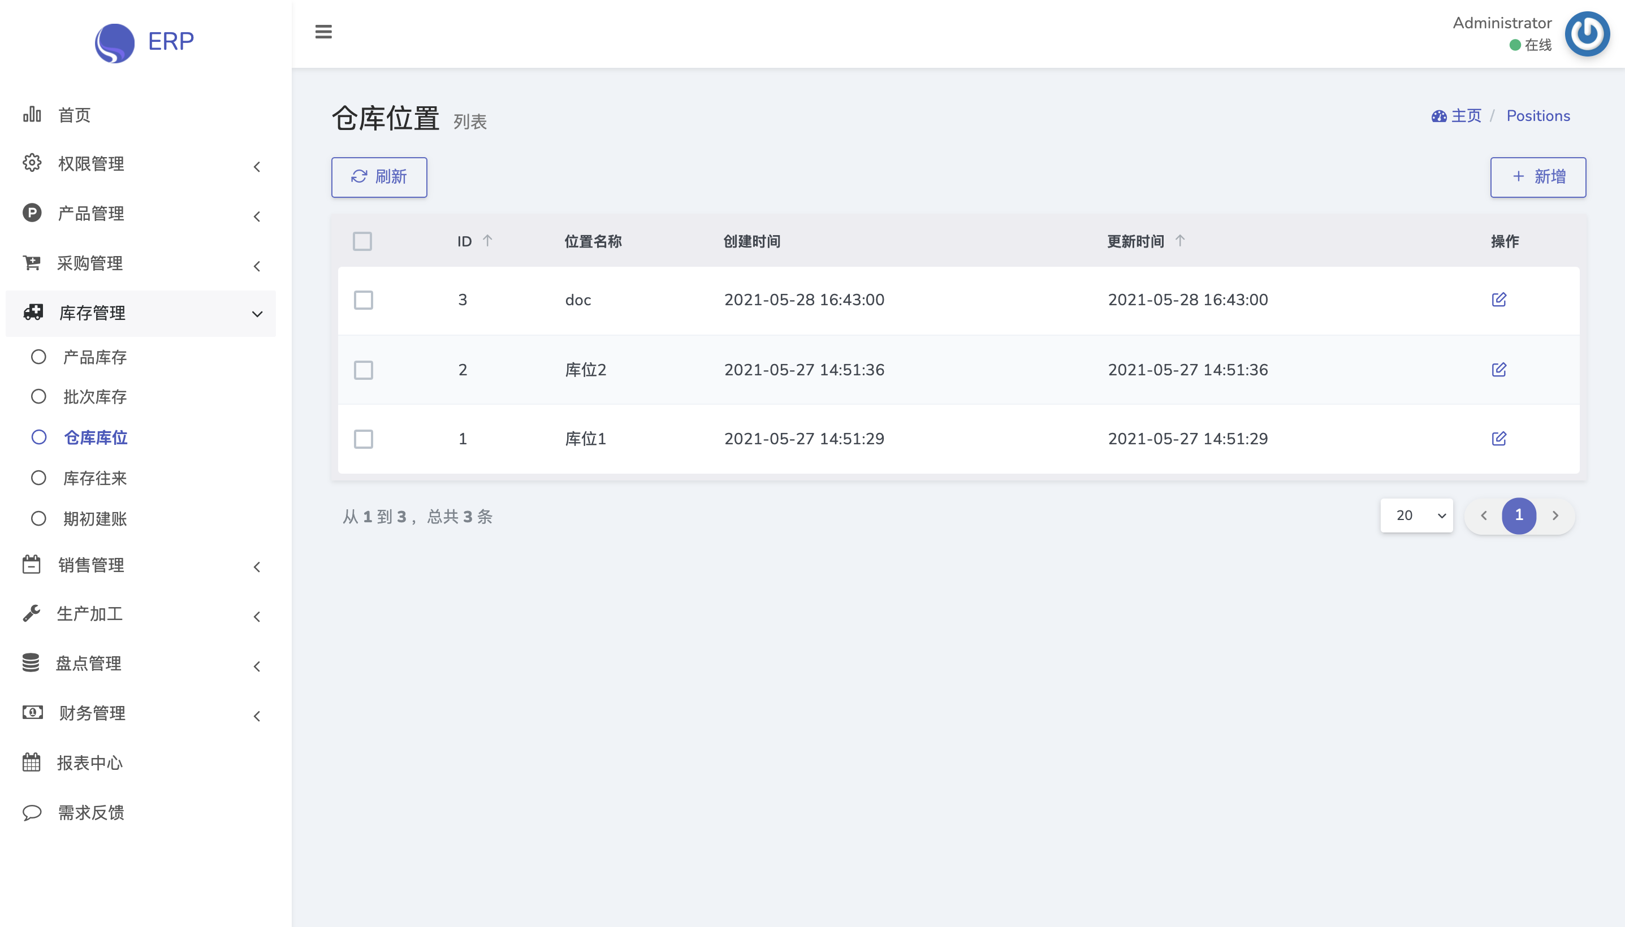Expand the 采购管理 chevron

(257, 266)
